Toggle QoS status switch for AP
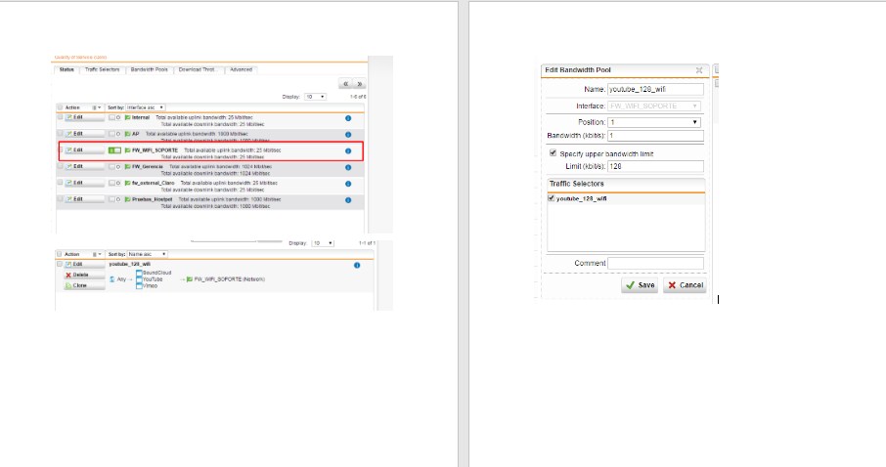This screenshot has width=886, height=467. [114, 134]
